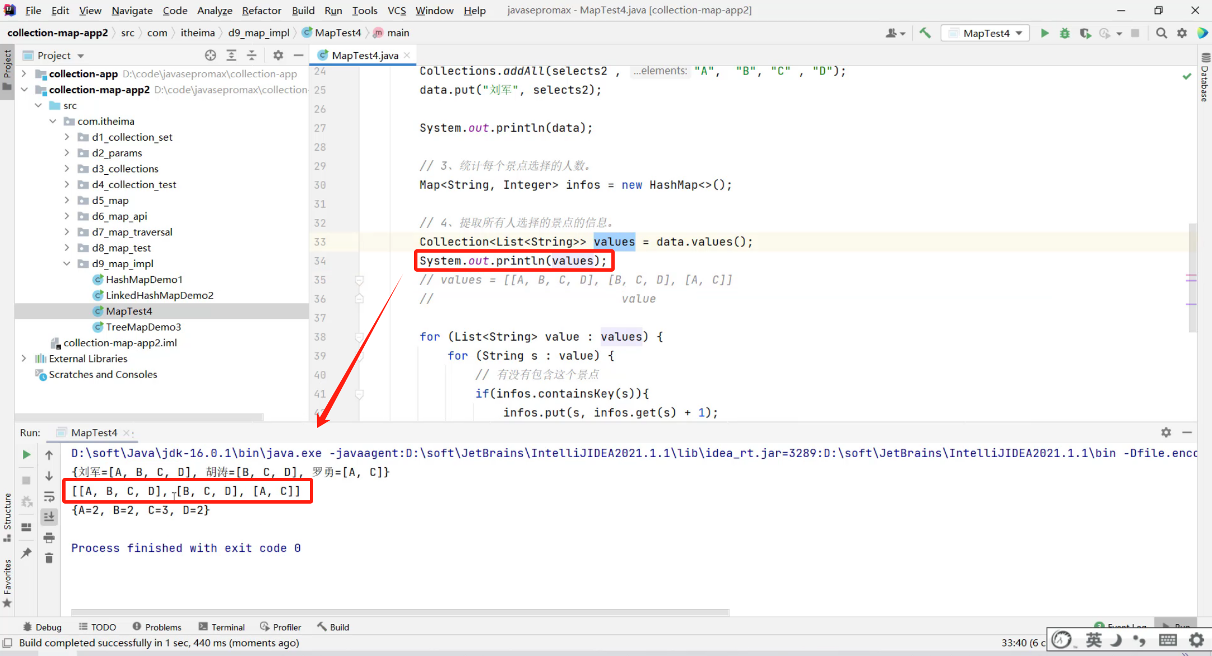Collapse the d9_map_impl package

67,263
